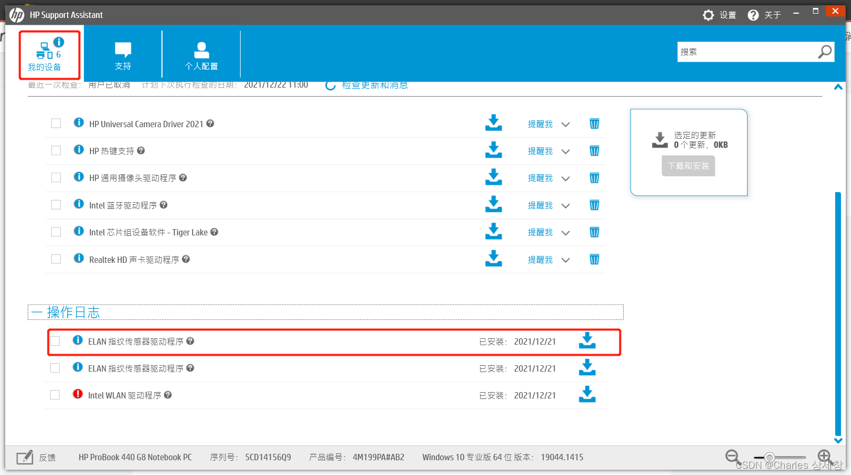Open 关于 help icon
The height and width of the screenshot is (475, 851).
(x=753, y=15)
